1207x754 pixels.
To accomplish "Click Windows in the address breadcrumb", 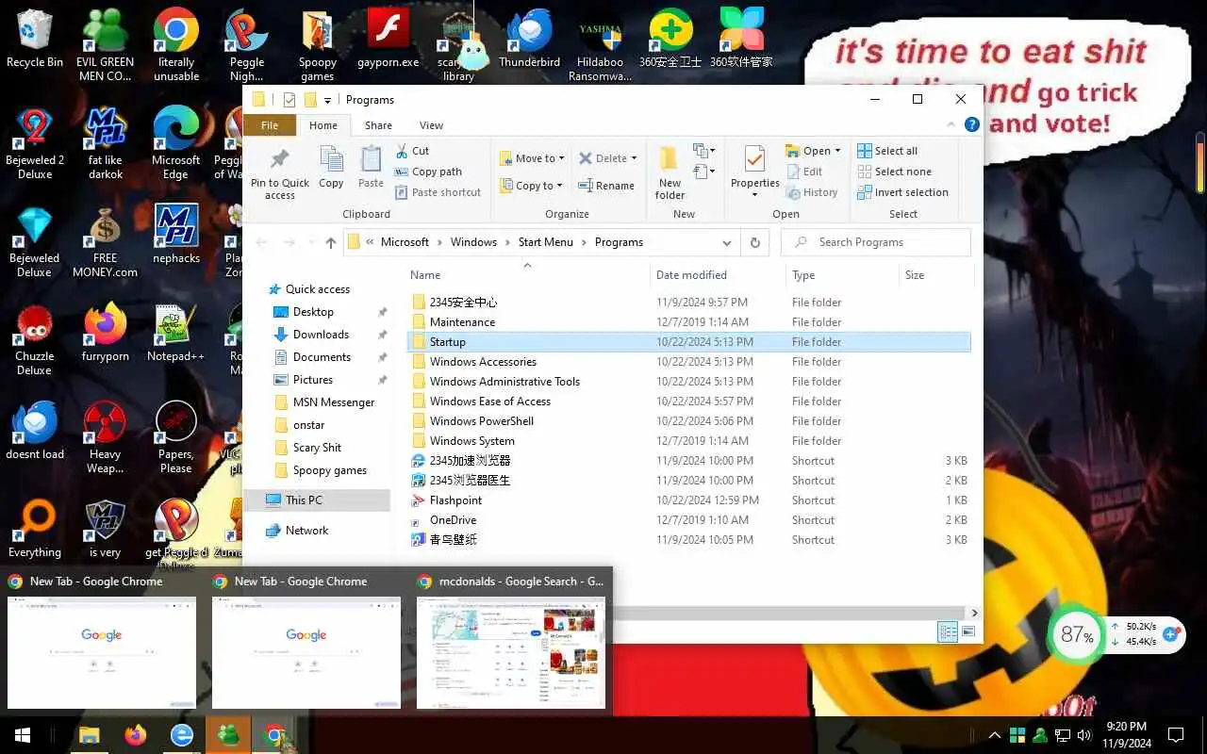I will click(473, 242).
